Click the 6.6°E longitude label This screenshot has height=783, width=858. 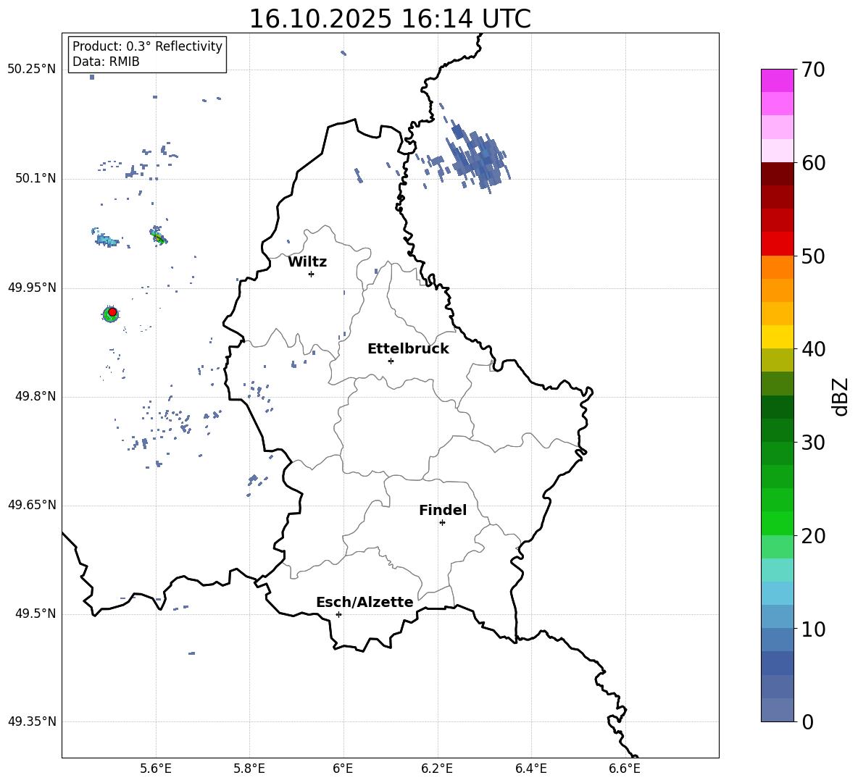[625, 769]
